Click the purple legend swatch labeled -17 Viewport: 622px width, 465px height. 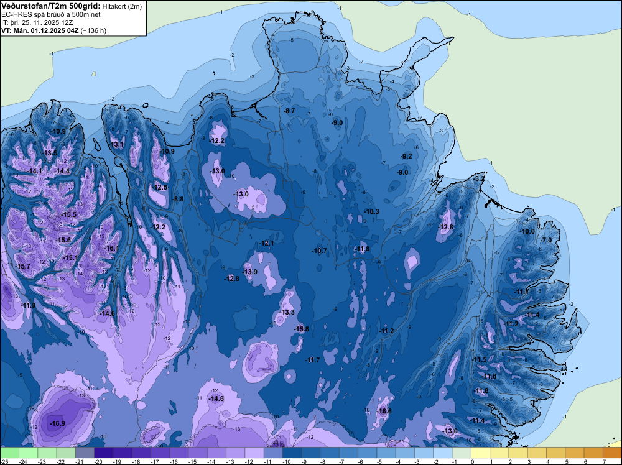click(160, 453)
